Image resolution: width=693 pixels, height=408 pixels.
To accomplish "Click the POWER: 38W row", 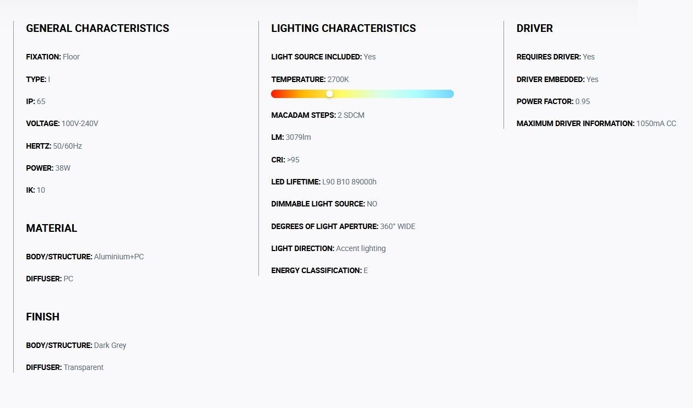I will (x=48, y=168).
